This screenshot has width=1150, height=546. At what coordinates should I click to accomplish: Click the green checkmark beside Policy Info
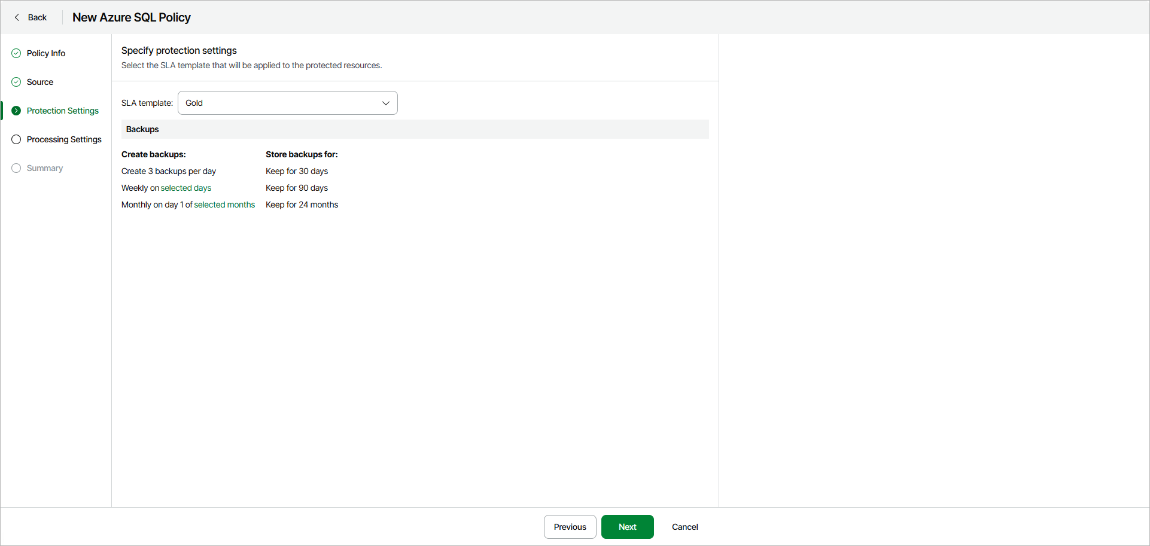coord(16,53)
